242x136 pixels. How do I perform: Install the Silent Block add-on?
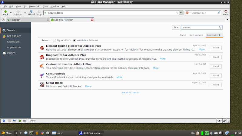pyautogui.click(x=216, y=85)
